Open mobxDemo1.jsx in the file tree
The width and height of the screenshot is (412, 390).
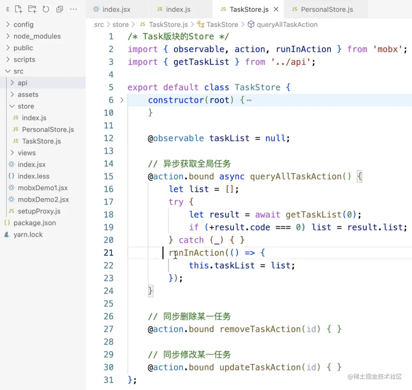click(43, 188)
